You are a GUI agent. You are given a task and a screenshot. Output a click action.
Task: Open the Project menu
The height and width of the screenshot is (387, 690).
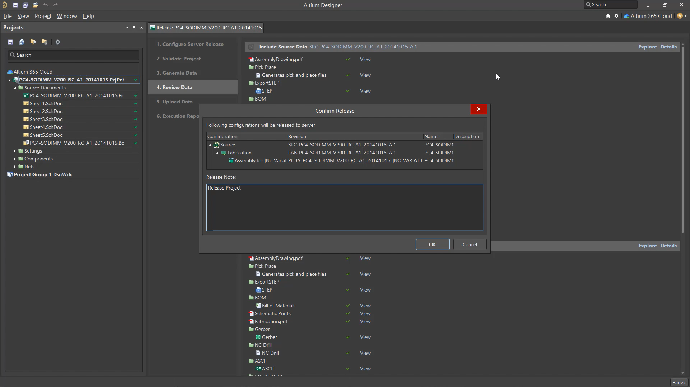pyautogui.click(x=43, y=16)
